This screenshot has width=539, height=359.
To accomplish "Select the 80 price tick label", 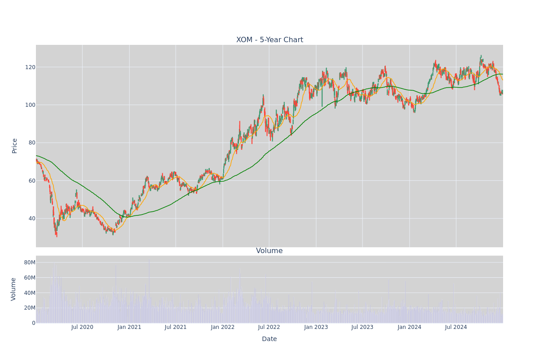I will [x=31, y=143].
